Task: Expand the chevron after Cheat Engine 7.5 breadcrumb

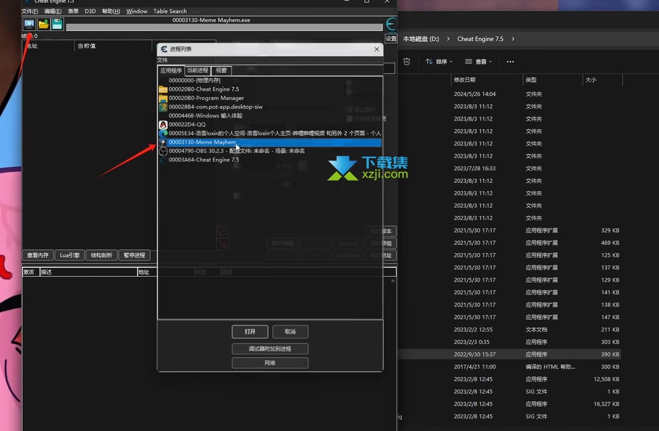Action: (x=513, y=39)
